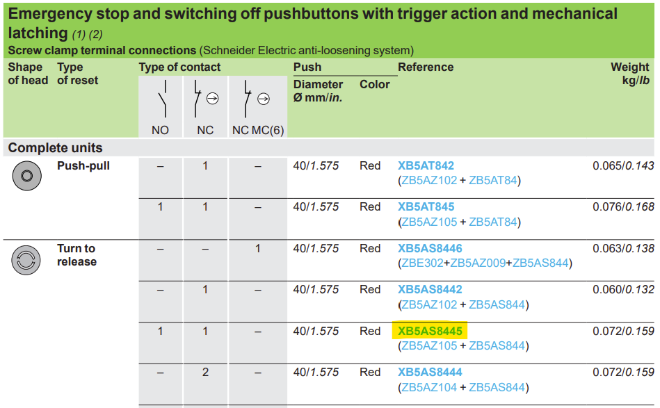The height and width of the screenshot is (408, 660).
Task: Click the Weight kg/lb column header
Action: click(630, 74)
